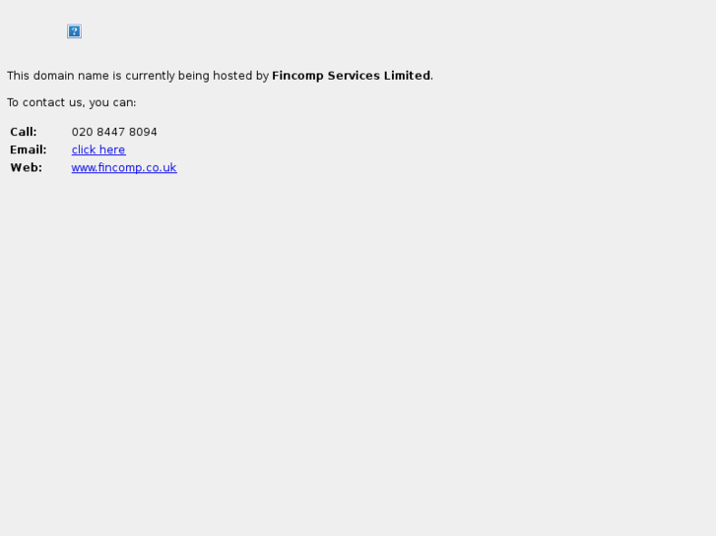The image size is (716, 536).
Task: Open the 'click here' email link
Action: coord(98,149)
